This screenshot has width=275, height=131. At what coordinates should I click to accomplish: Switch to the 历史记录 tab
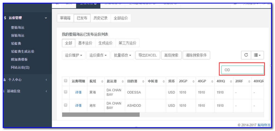click(x=100, y=18)
